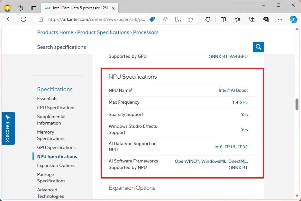The image size is (301, 201).
Task: Launch Copilot sidebar
Action: 293,19
